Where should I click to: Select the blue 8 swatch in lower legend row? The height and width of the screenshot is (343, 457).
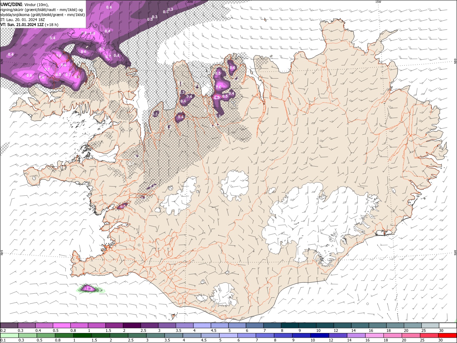[282, 335]
